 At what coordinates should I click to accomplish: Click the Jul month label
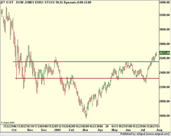pyautogui.click(x=143, y=130)
